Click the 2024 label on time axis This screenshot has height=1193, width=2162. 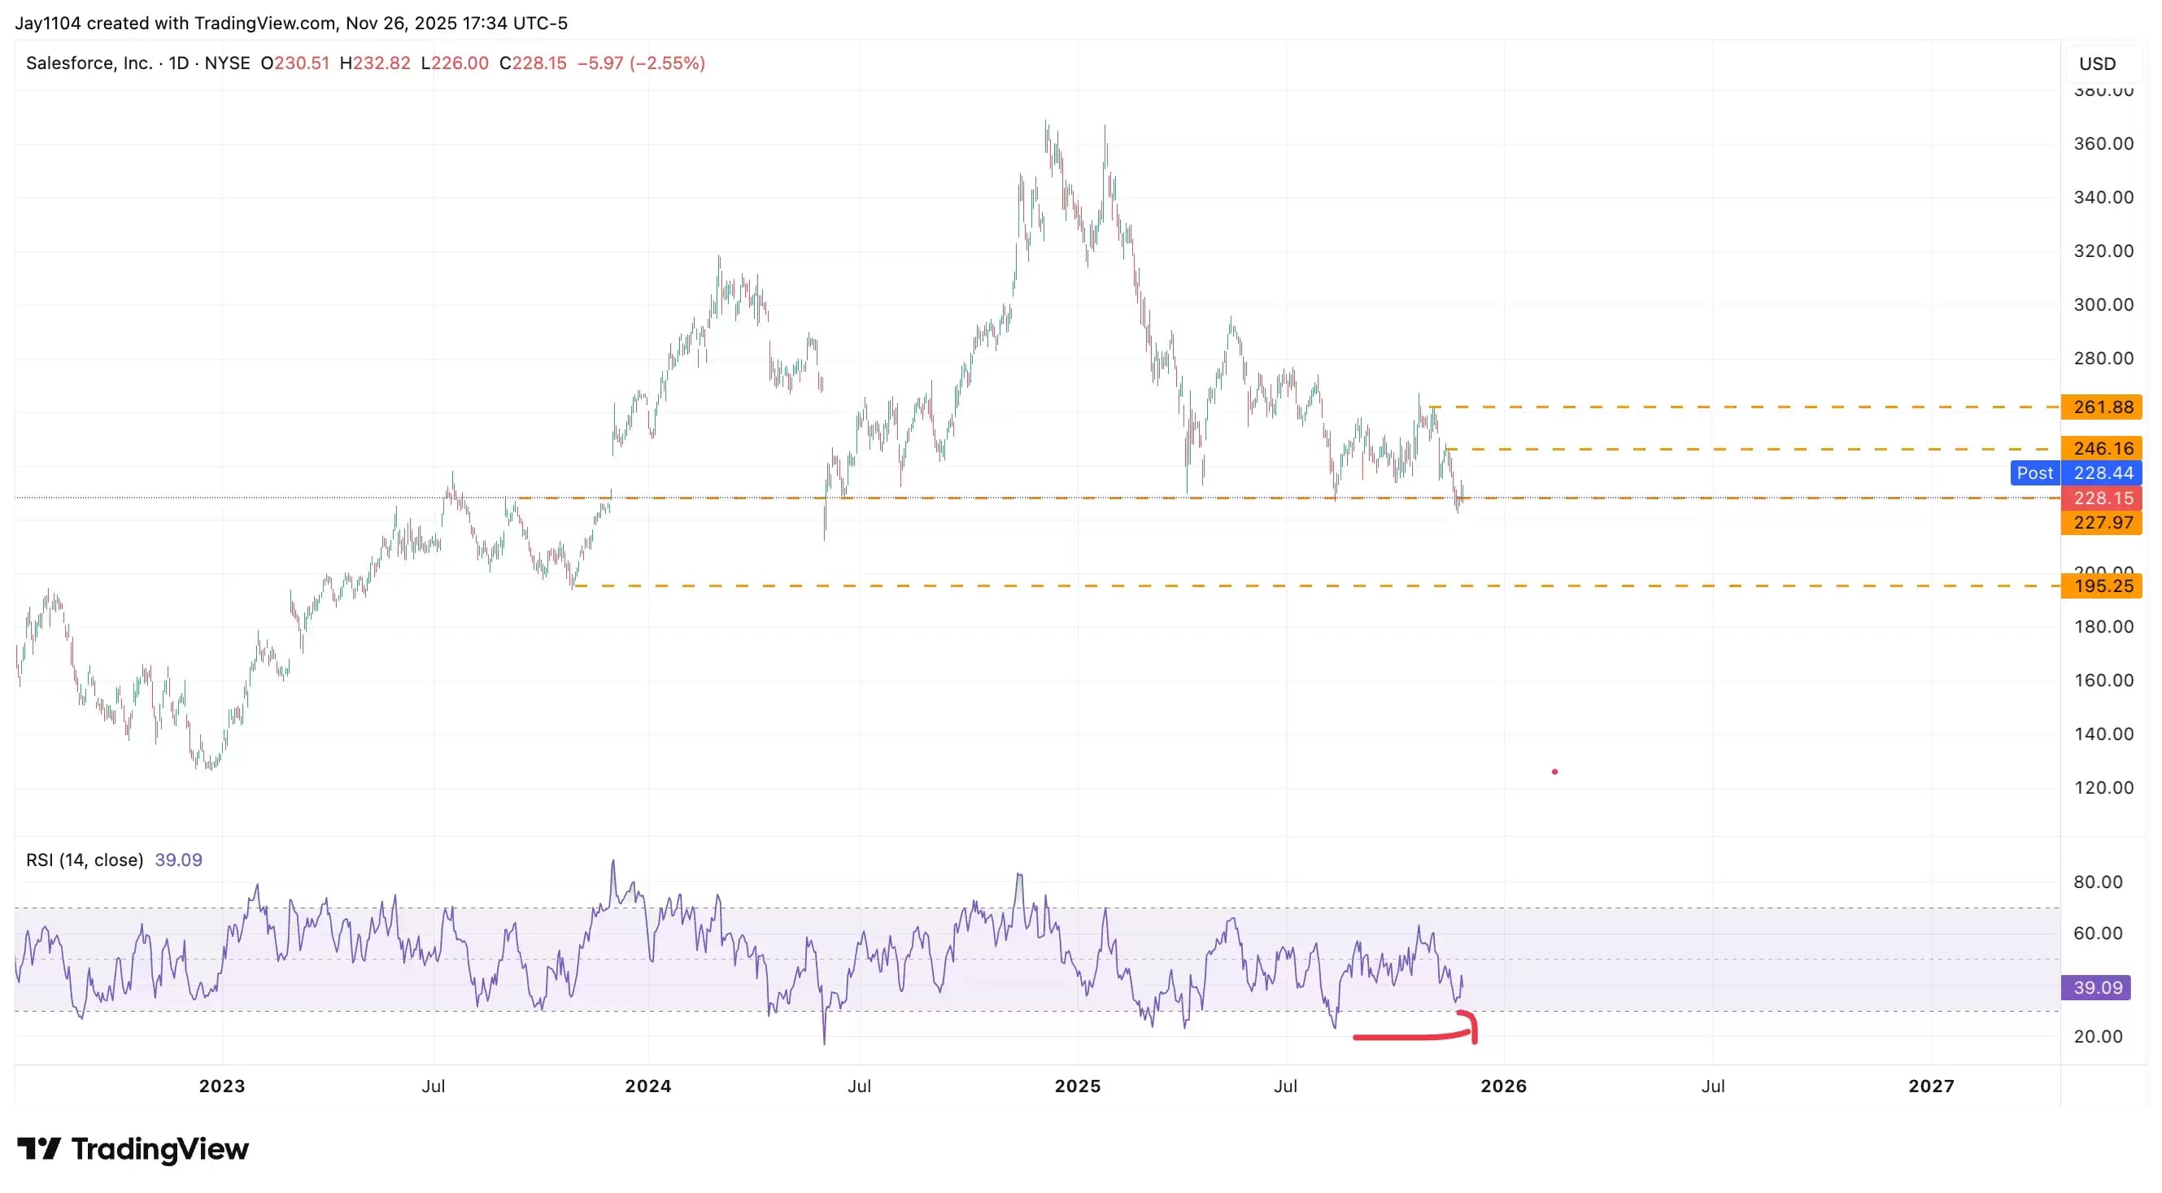click(648, 1086)
